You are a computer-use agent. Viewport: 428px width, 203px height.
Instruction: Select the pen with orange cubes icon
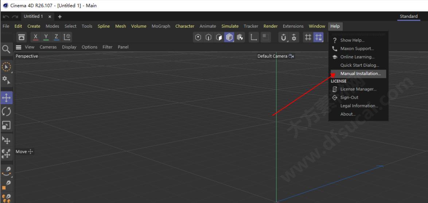pyautogui.click(x=6, y=198)
